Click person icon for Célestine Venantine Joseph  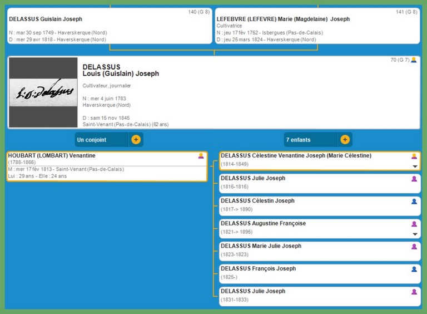click(414, 156)
